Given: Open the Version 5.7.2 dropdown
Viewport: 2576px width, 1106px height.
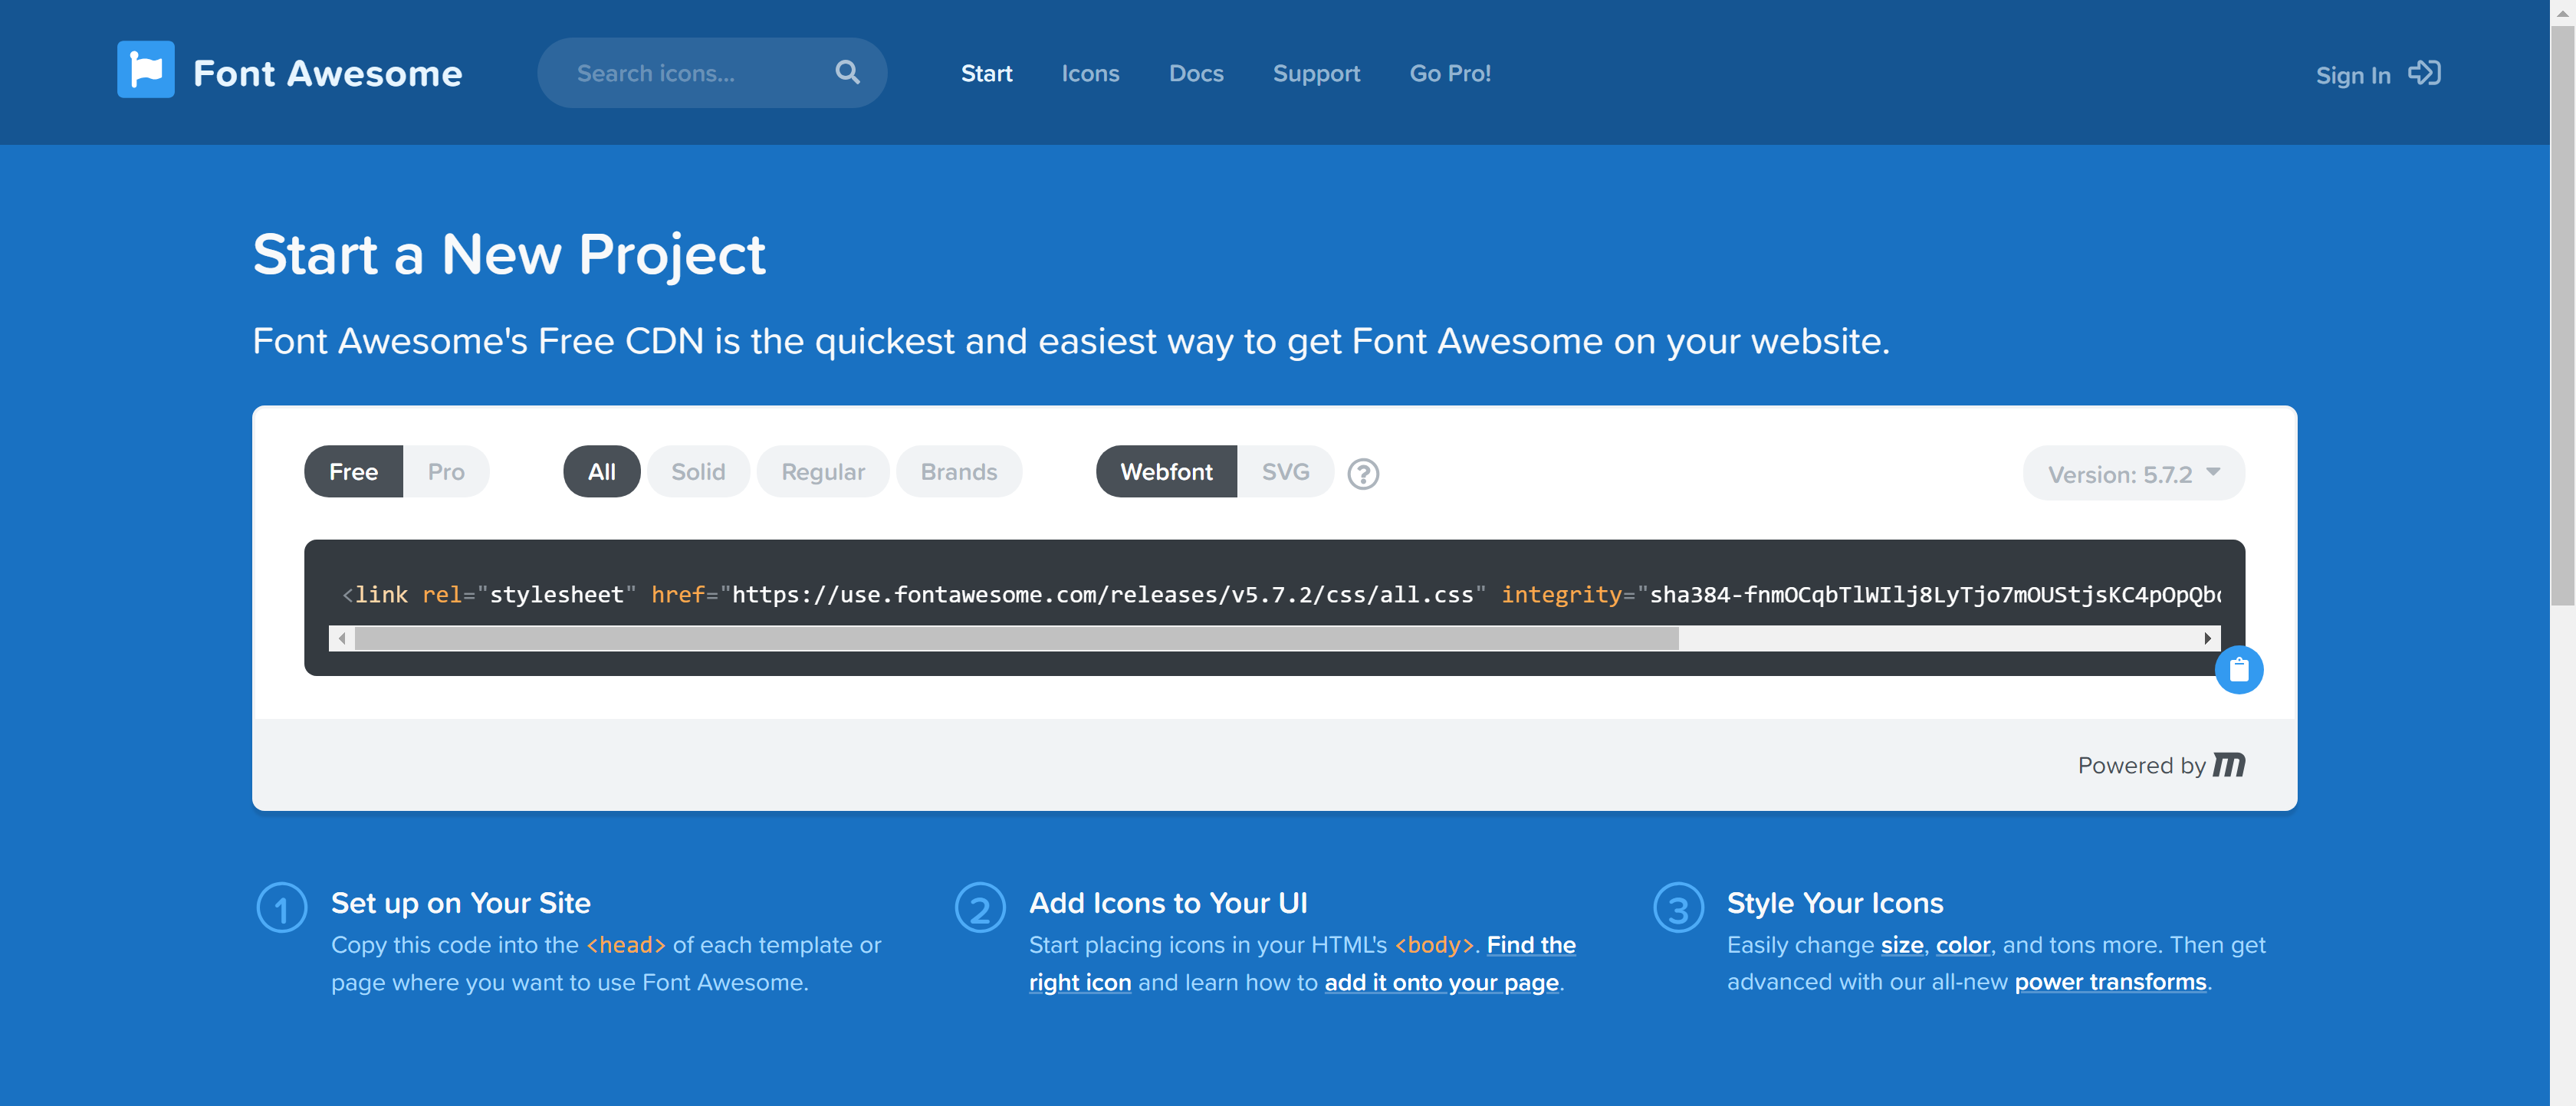Looking at the screenshot, I should (2133, 473).
